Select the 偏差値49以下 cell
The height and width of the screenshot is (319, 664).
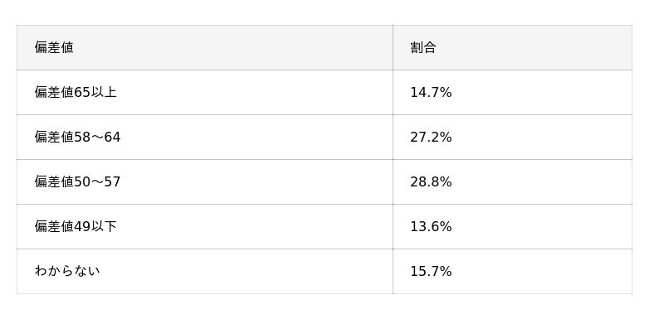pyautogui.click(x=205, y=227)
